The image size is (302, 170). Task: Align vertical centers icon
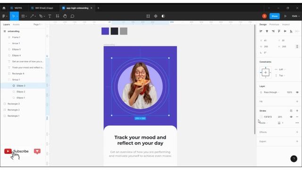[285, 31]
